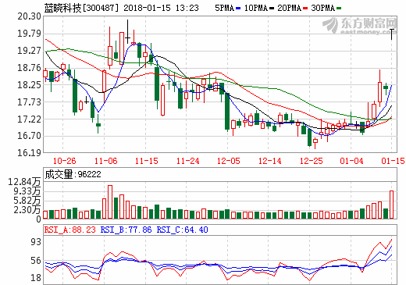Screen dimensions: 406x285
Task: Click the 5PMA legend label
Action: pyautogui.click(x=225, y=8)
